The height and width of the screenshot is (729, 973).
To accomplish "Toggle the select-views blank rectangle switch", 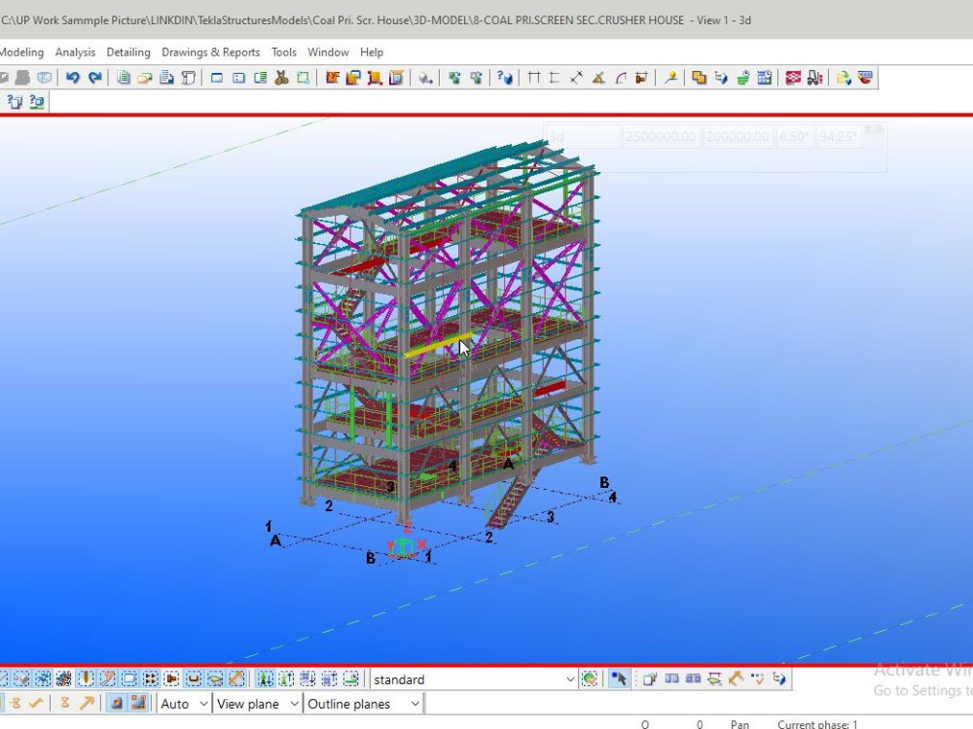I will tap(129, 678).
